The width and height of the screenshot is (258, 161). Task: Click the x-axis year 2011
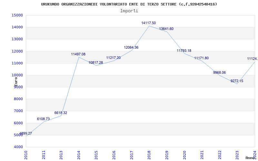point(44,155)
